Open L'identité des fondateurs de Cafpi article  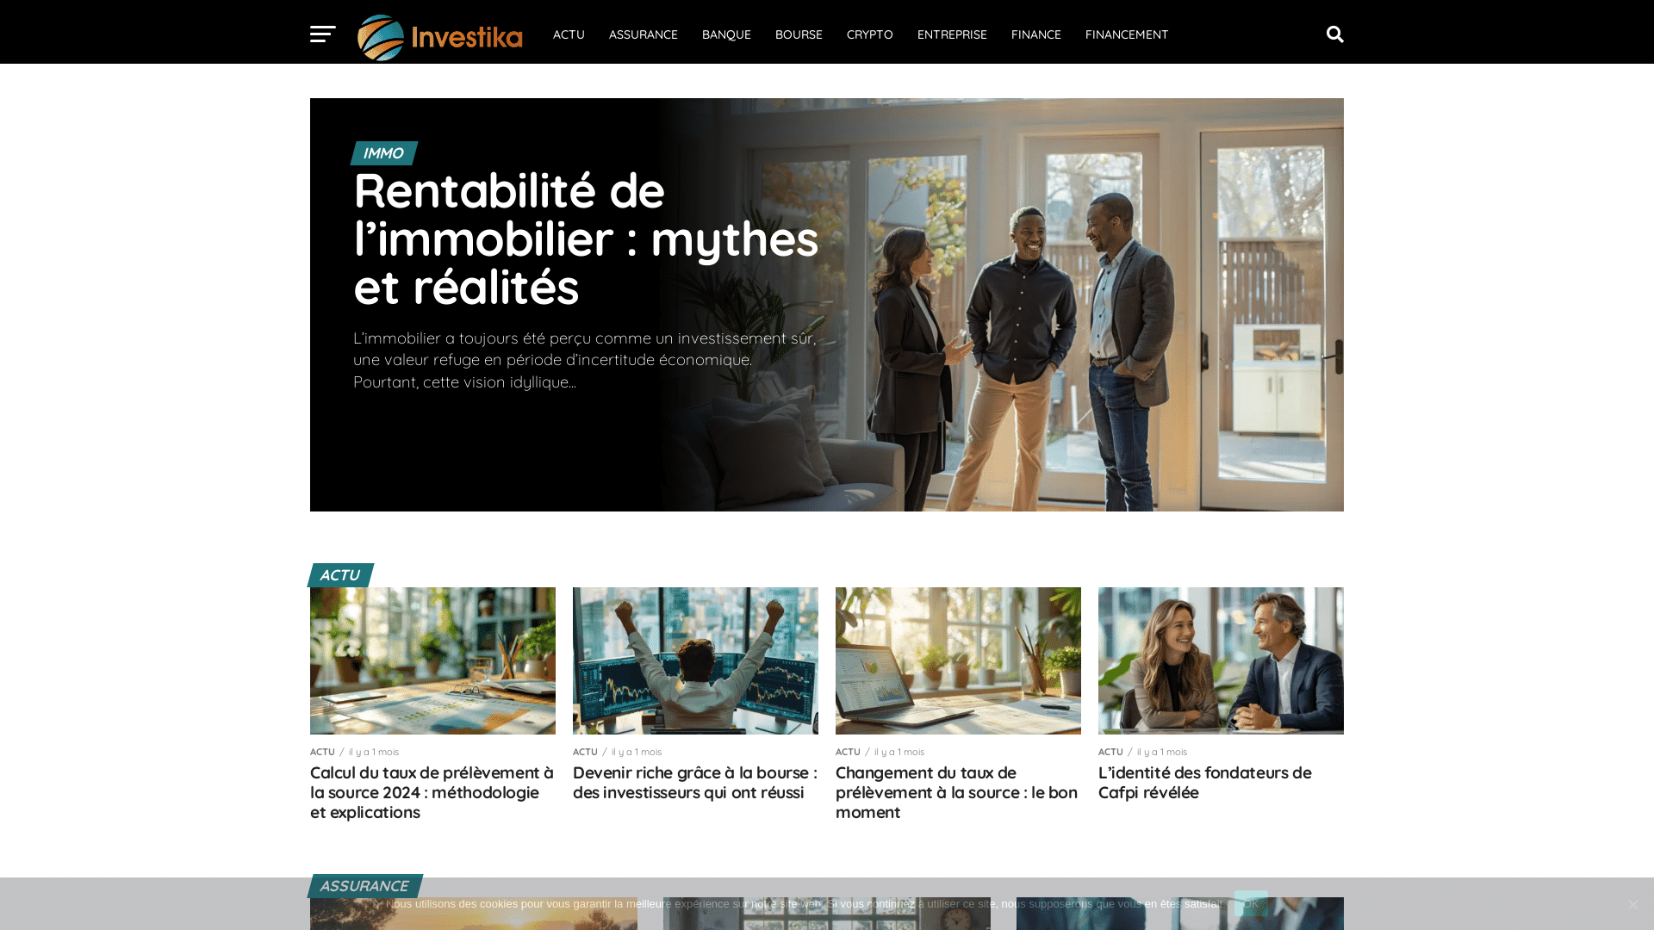(x=1205, y=783)
